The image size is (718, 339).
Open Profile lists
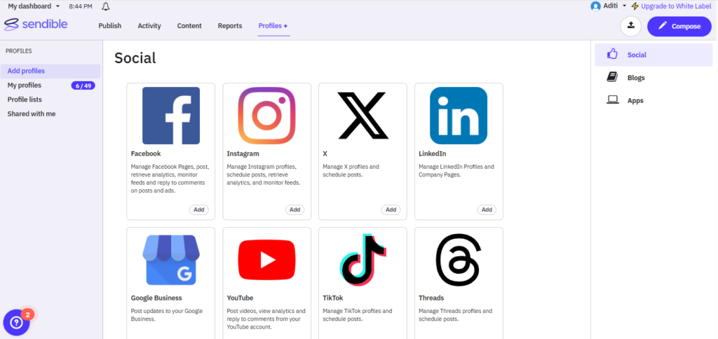tap(25, 99)
